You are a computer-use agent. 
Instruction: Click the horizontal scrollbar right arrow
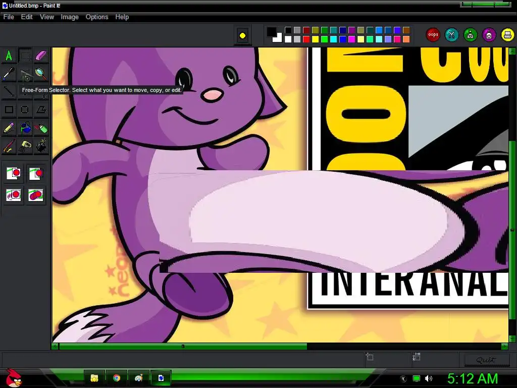(504, 347)
